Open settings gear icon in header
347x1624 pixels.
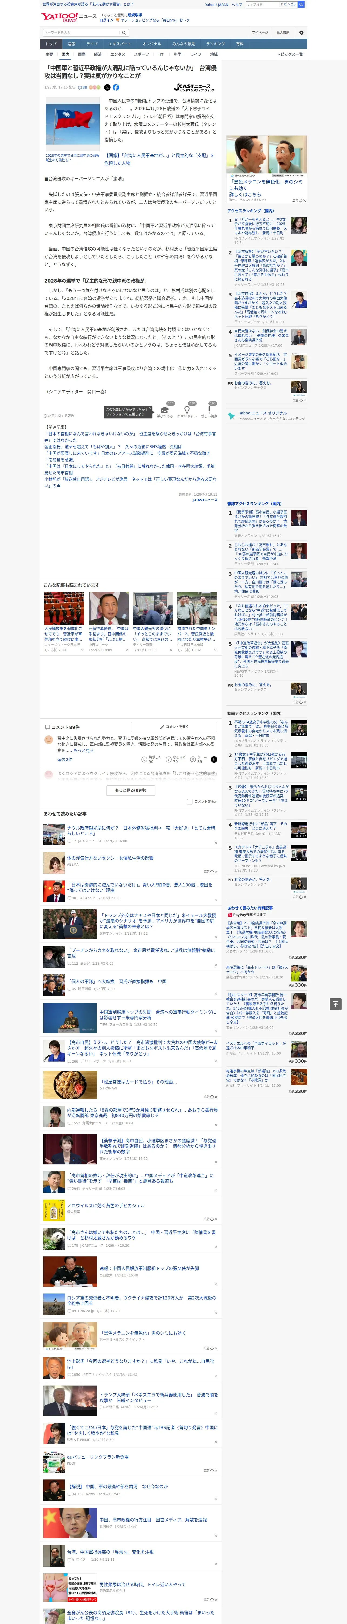tap(301, 32)
